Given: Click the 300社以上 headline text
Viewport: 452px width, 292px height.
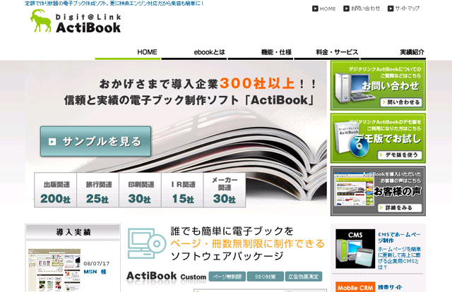Looking at the screenshot, I should click(x=257, y=83).
